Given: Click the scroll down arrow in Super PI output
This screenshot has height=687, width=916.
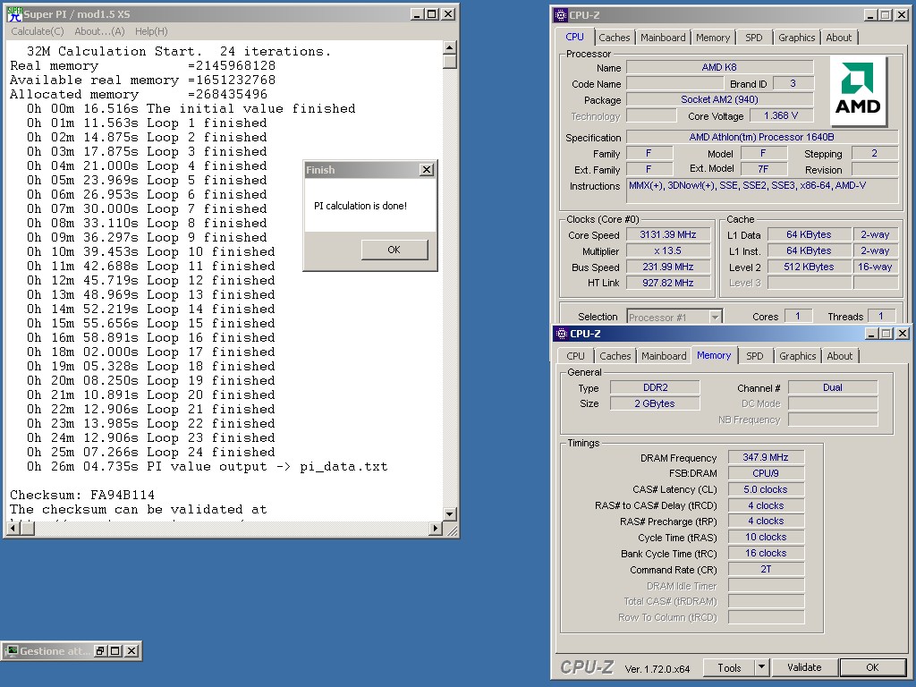Looking at the screenshot, I should [x=449, y=514].
